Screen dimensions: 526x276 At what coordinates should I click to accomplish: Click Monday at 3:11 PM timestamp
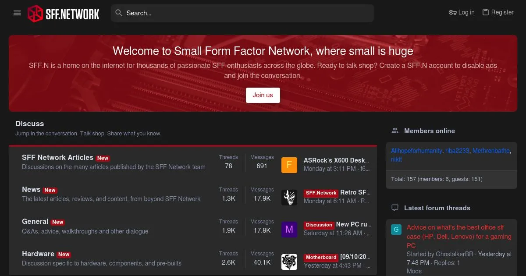point(330,169)
